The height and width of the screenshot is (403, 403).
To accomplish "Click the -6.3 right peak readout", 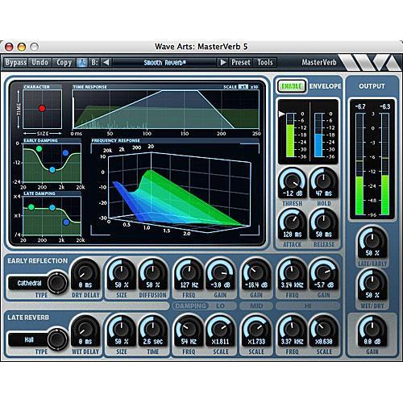I will (384, 106).
